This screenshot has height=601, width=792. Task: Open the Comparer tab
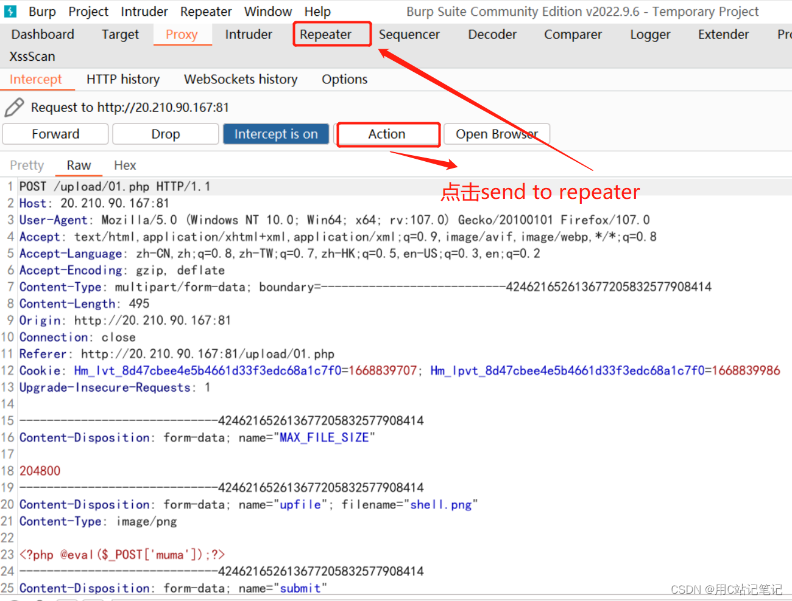[573, 35]
